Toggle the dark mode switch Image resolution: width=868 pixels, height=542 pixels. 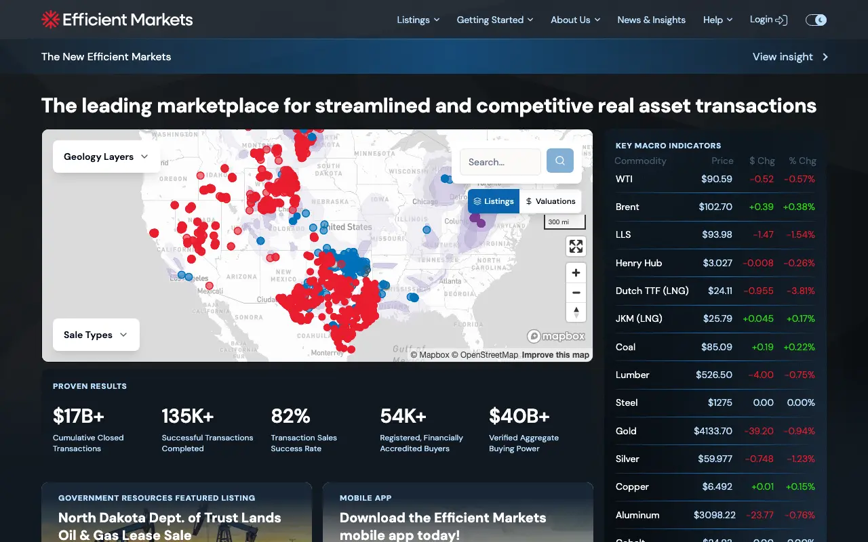(x=816, y=20)
